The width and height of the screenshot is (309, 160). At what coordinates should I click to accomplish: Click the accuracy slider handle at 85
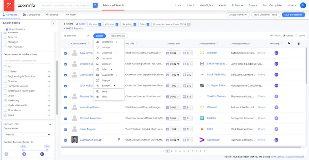pyautogui.click(x=23, y=150)
